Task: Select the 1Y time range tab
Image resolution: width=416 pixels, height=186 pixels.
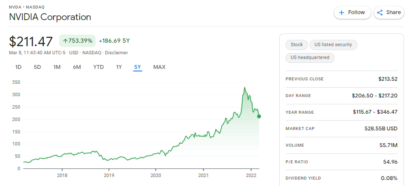Action: pyautogui.click(x=119, y=67)
